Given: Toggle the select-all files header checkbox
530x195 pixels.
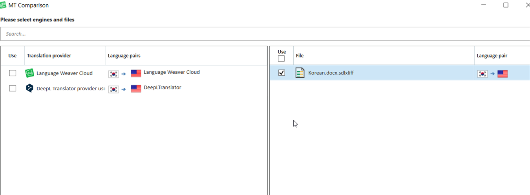Looking at the screenshot, I should 281,58.
